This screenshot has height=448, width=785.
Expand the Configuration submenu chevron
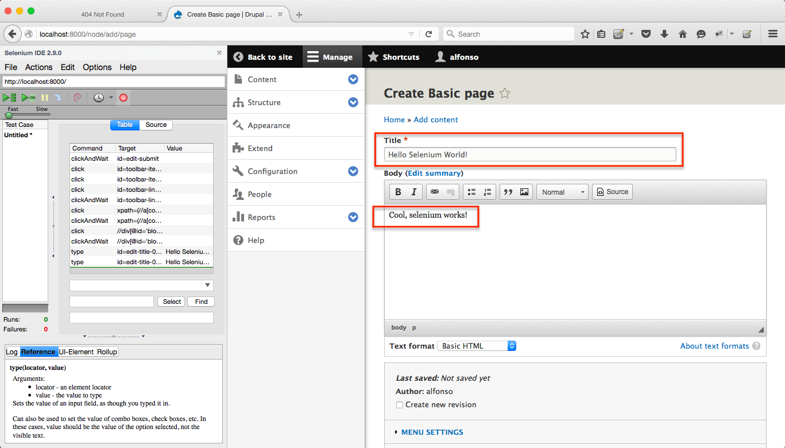tap(353, 171)
